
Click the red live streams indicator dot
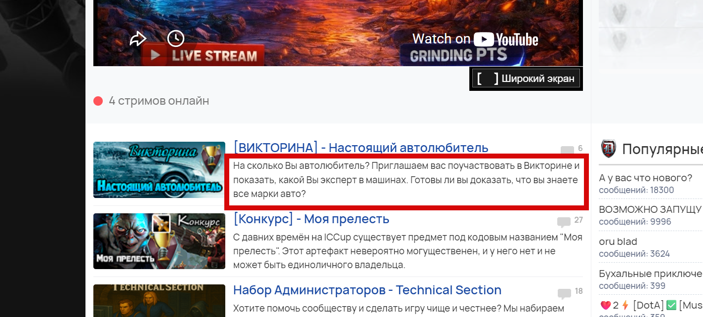(98, 101)
